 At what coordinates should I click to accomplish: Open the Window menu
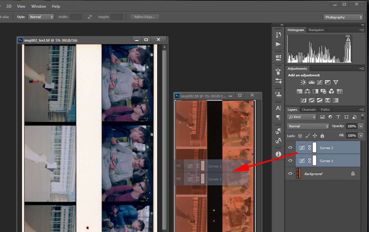[x=39, y=6]
